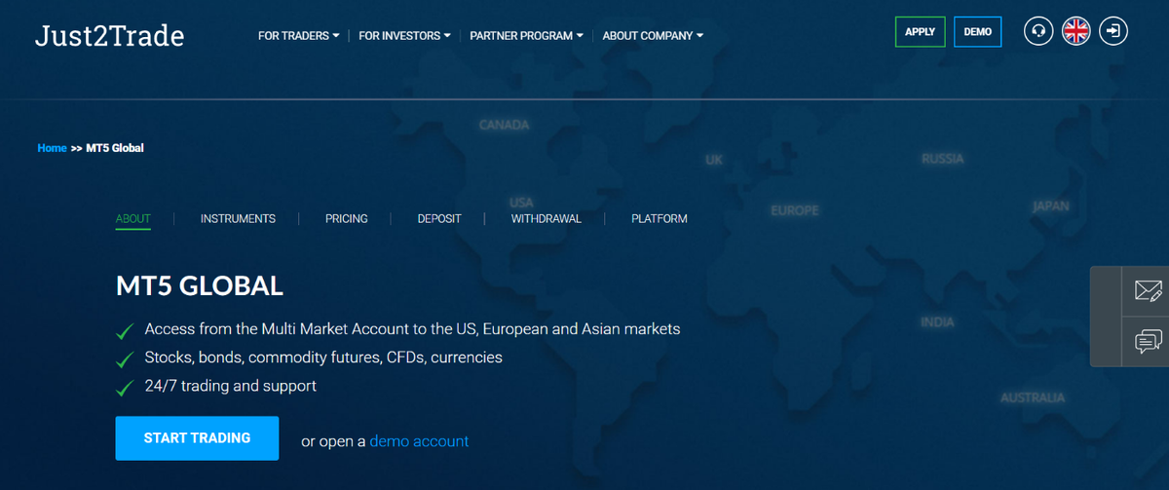
Task: Click the MT5 Global breadcrumb text
Action: coord(115,148)
